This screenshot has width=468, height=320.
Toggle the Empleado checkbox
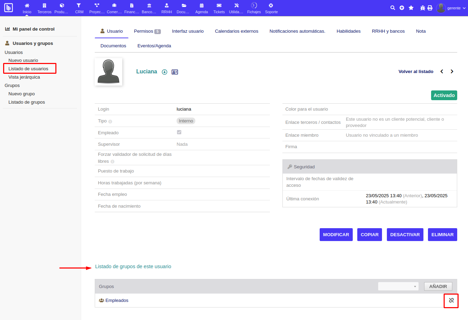point(179,132)
